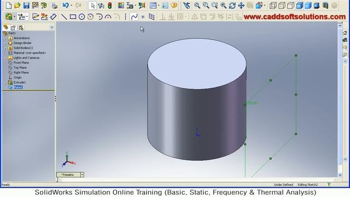Expand the Solid Bodies(1) node
Image resolution: width=350 pixels, height=197 pixels.
[x=5, y=48]
